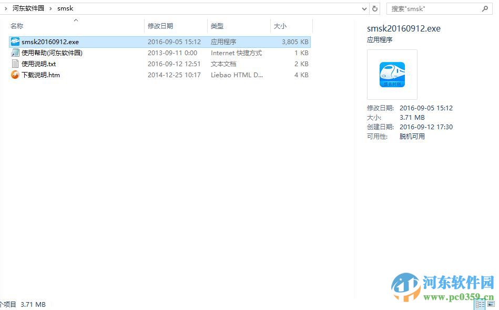Sort by 类型 column header

point(217,26)
